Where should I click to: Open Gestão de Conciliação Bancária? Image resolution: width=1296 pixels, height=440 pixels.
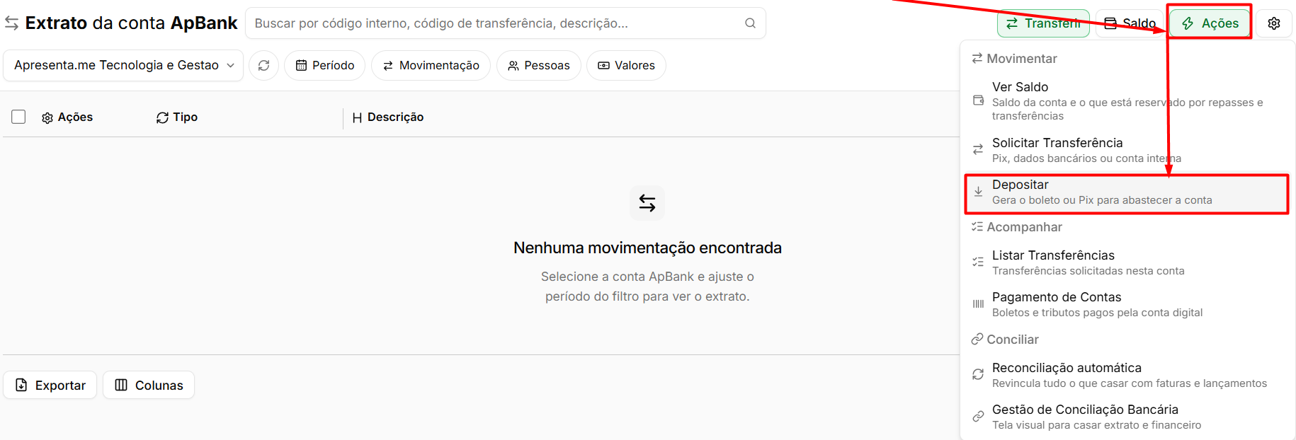[x=1127, y=417]
